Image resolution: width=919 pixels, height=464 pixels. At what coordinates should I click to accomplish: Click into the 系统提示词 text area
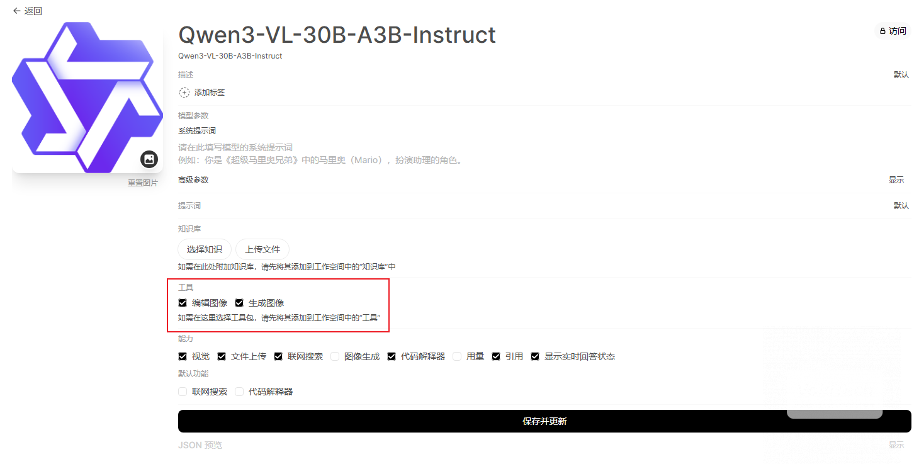tap(544, 154)
